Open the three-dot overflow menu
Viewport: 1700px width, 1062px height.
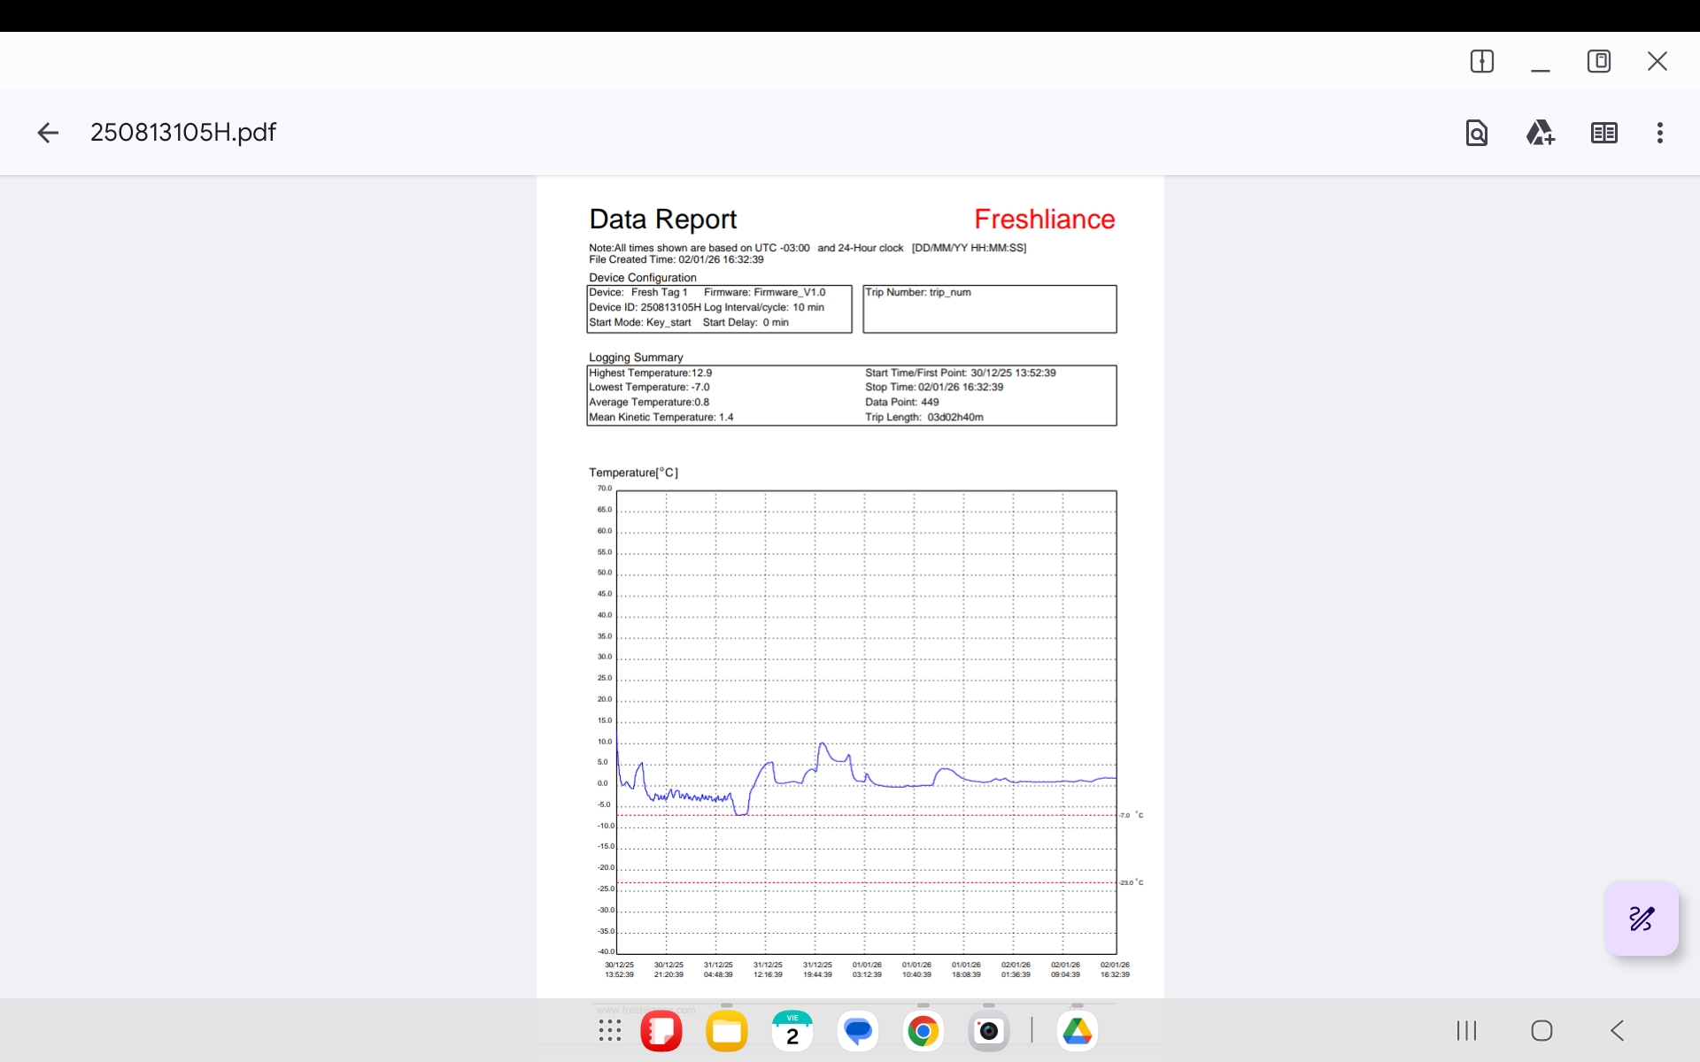(x=1659, y=133)
